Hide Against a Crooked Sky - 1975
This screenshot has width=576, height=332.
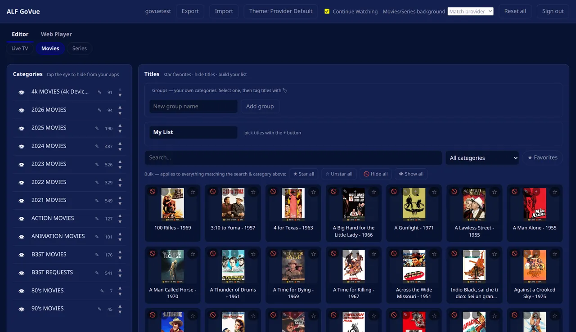coord(514,254)
